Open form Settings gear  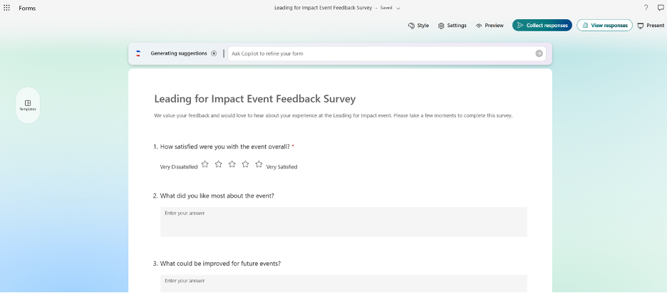click(453, 26)
